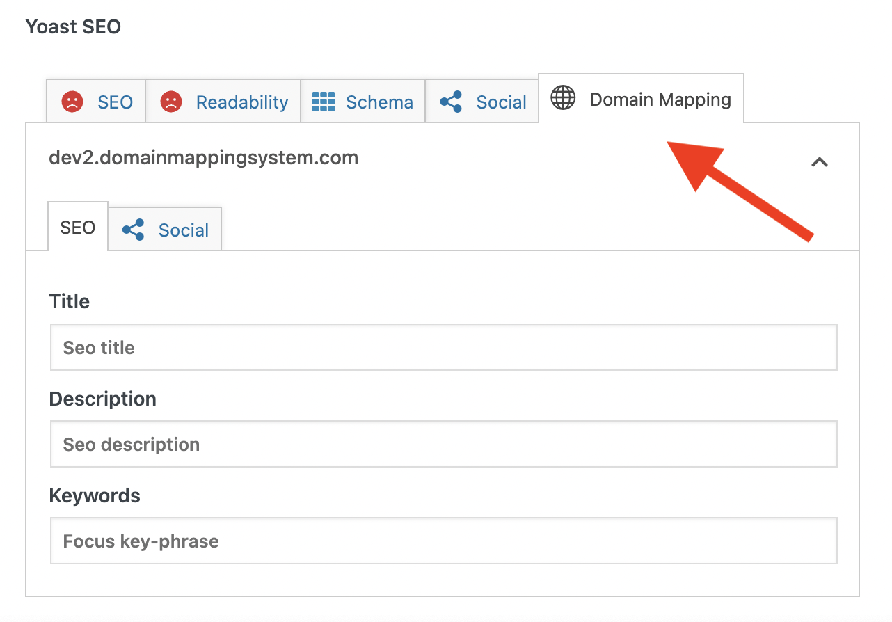Toggle the dev2.domainmappingsystem.com domain header
892x622 pixels.
(x=203, y=158)
